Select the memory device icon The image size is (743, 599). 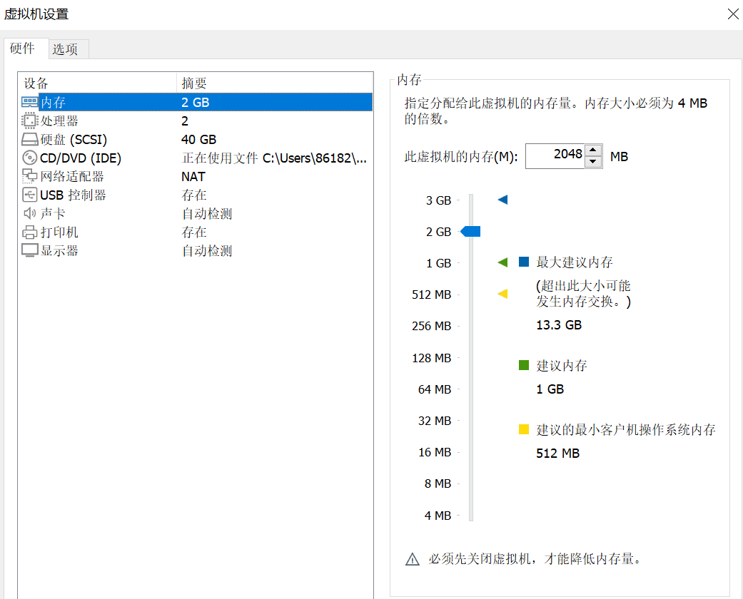pos(30,103)
